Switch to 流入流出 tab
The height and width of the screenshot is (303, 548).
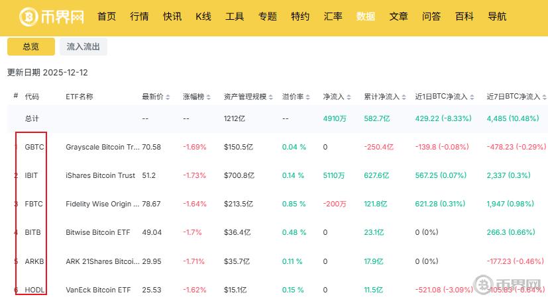point(83,46)
